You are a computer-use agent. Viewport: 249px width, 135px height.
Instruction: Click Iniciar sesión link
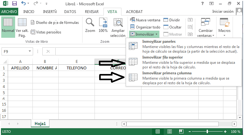click(x=223, y=11)
